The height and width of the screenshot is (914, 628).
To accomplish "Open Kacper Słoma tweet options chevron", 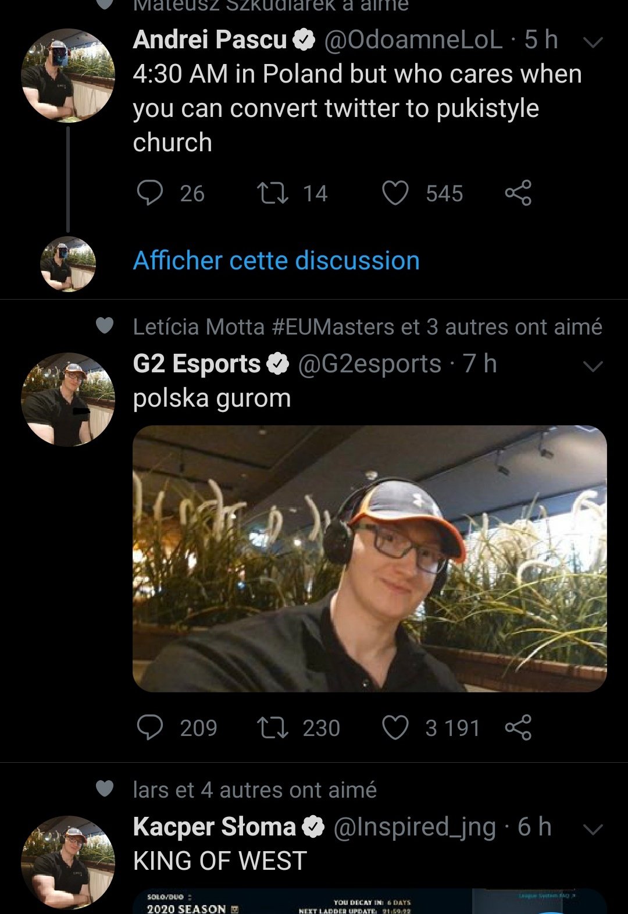I will coord(593,829).
